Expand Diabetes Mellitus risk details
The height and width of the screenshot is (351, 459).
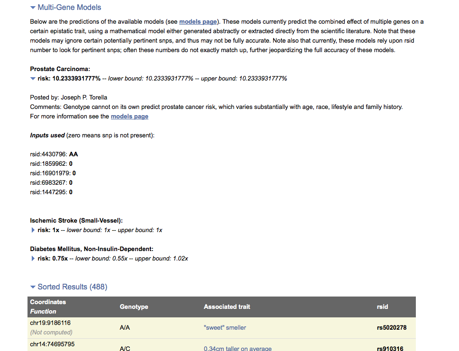pos(33,259)
